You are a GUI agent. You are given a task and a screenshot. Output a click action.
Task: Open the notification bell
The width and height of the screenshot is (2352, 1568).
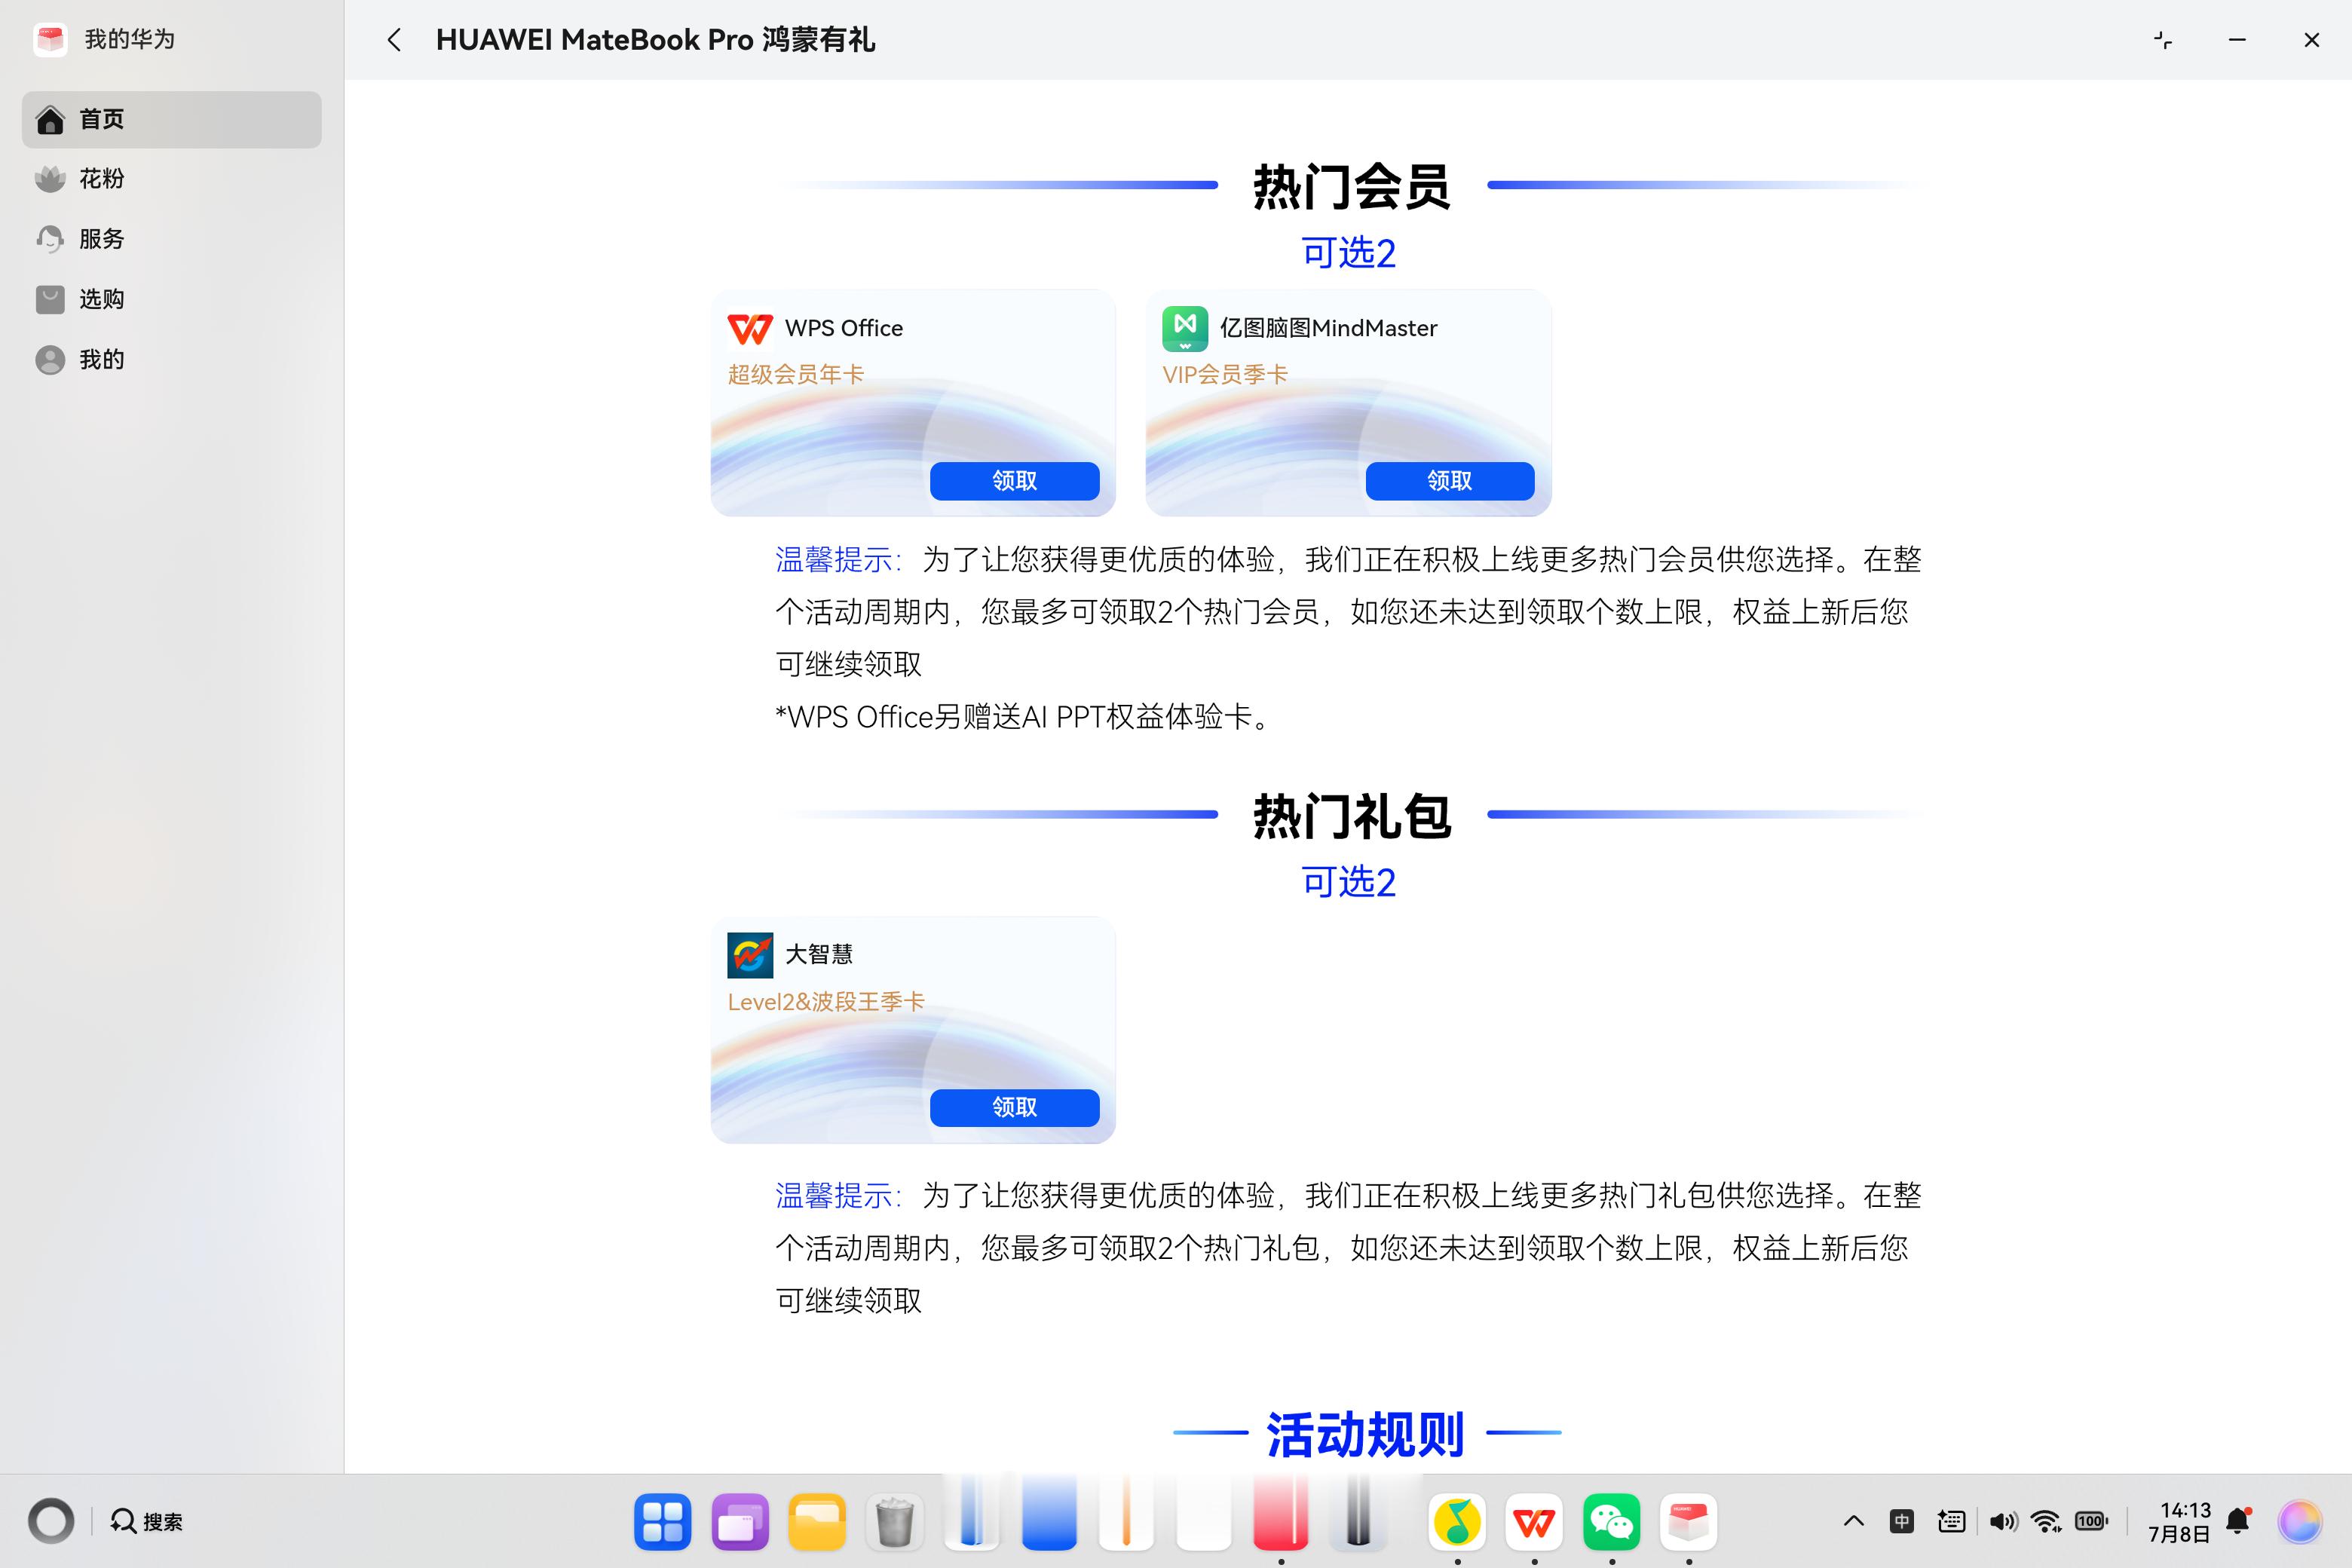coord(2239,1521)
